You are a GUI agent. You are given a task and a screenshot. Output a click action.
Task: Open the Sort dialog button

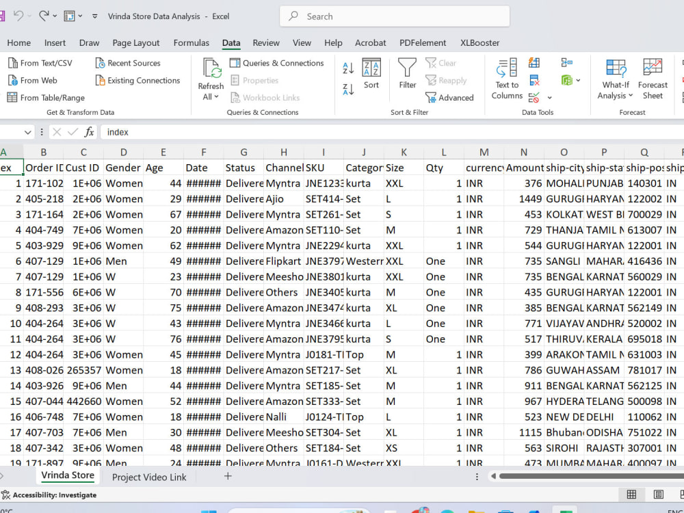click(x=371, y=73)
